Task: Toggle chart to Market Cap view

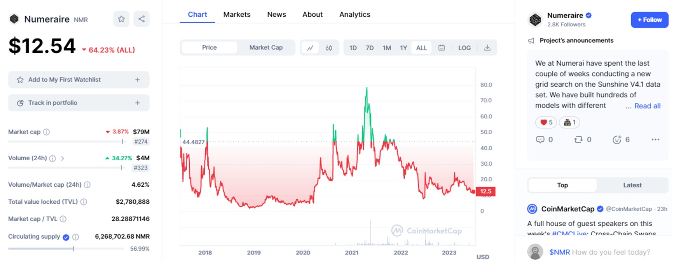Action: pyautogui.click(x=266, y=47)
